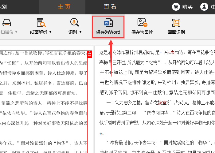Click the 纸面解析 page analysis icon
215x153 pixels.
(x=41, y=23)
